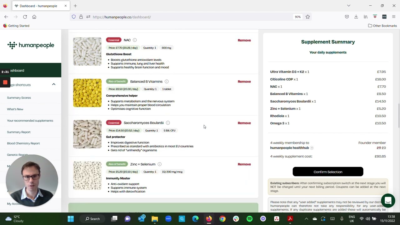
Task: Open Microsoft Edge from taskbar
Action: click(x=195, y=219)
